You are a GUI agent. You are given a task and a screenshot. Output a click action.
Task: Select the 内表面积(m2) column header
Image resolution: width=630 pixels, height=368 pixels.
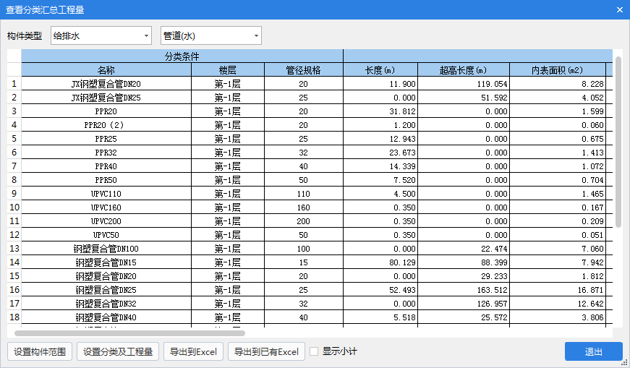[557, 70]
